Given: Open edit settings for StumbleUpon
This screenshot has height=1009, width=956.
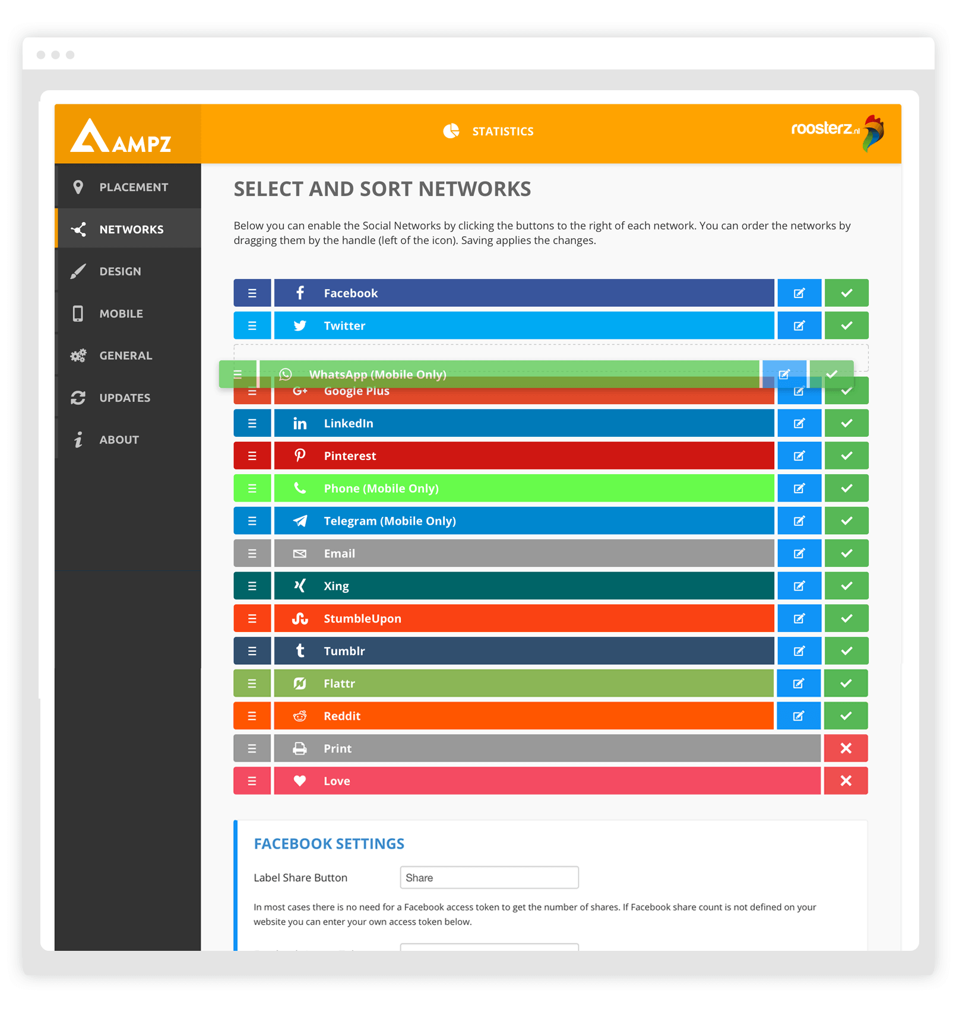Looking at the screenshot, I should tap(799, 618).
